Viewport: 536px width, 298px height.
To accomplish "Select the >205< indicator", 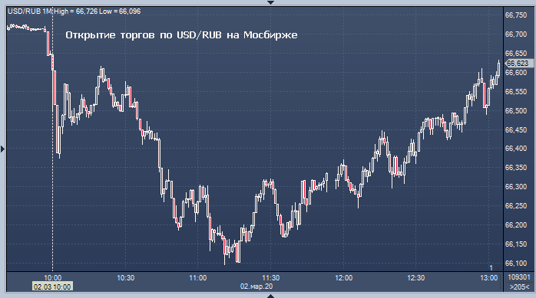I will 519,287.
